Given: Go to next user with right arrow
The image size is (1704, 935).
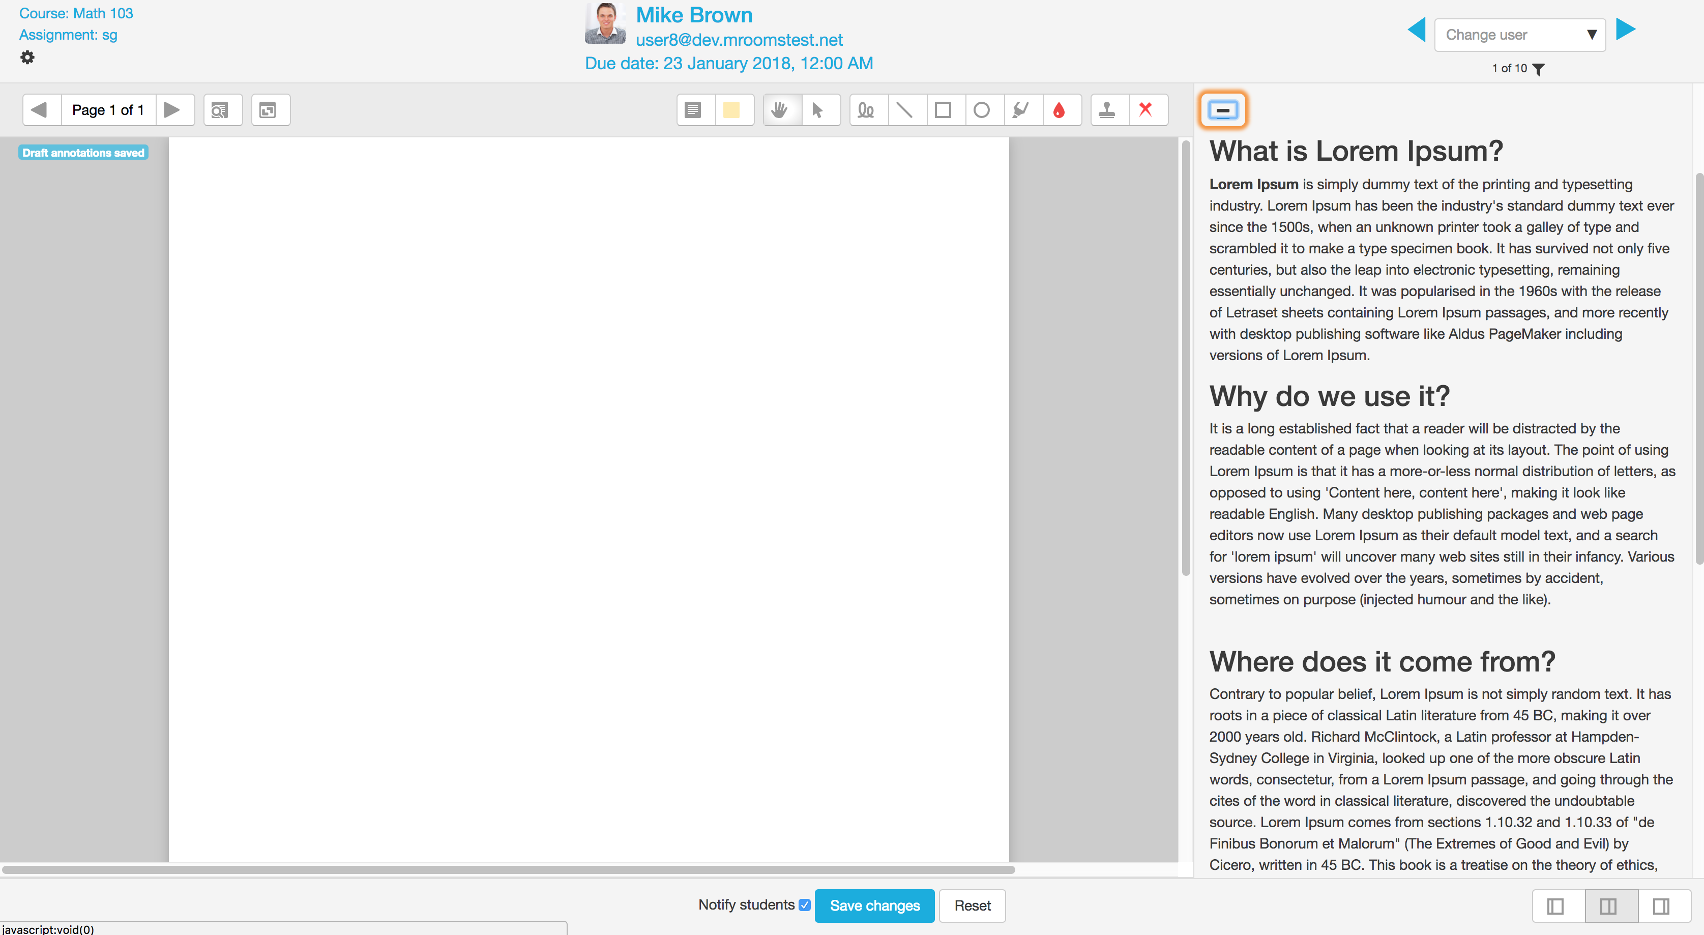Looking at the screenshot, I should click(1627, 30).
